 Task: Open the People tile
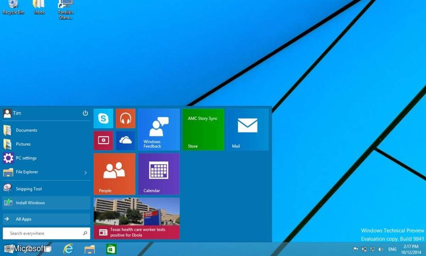click(x=114, y=174)
